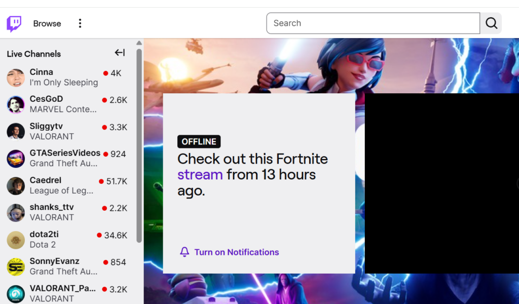
Task: Click the black offline video player
Action: tap(442, 183)
